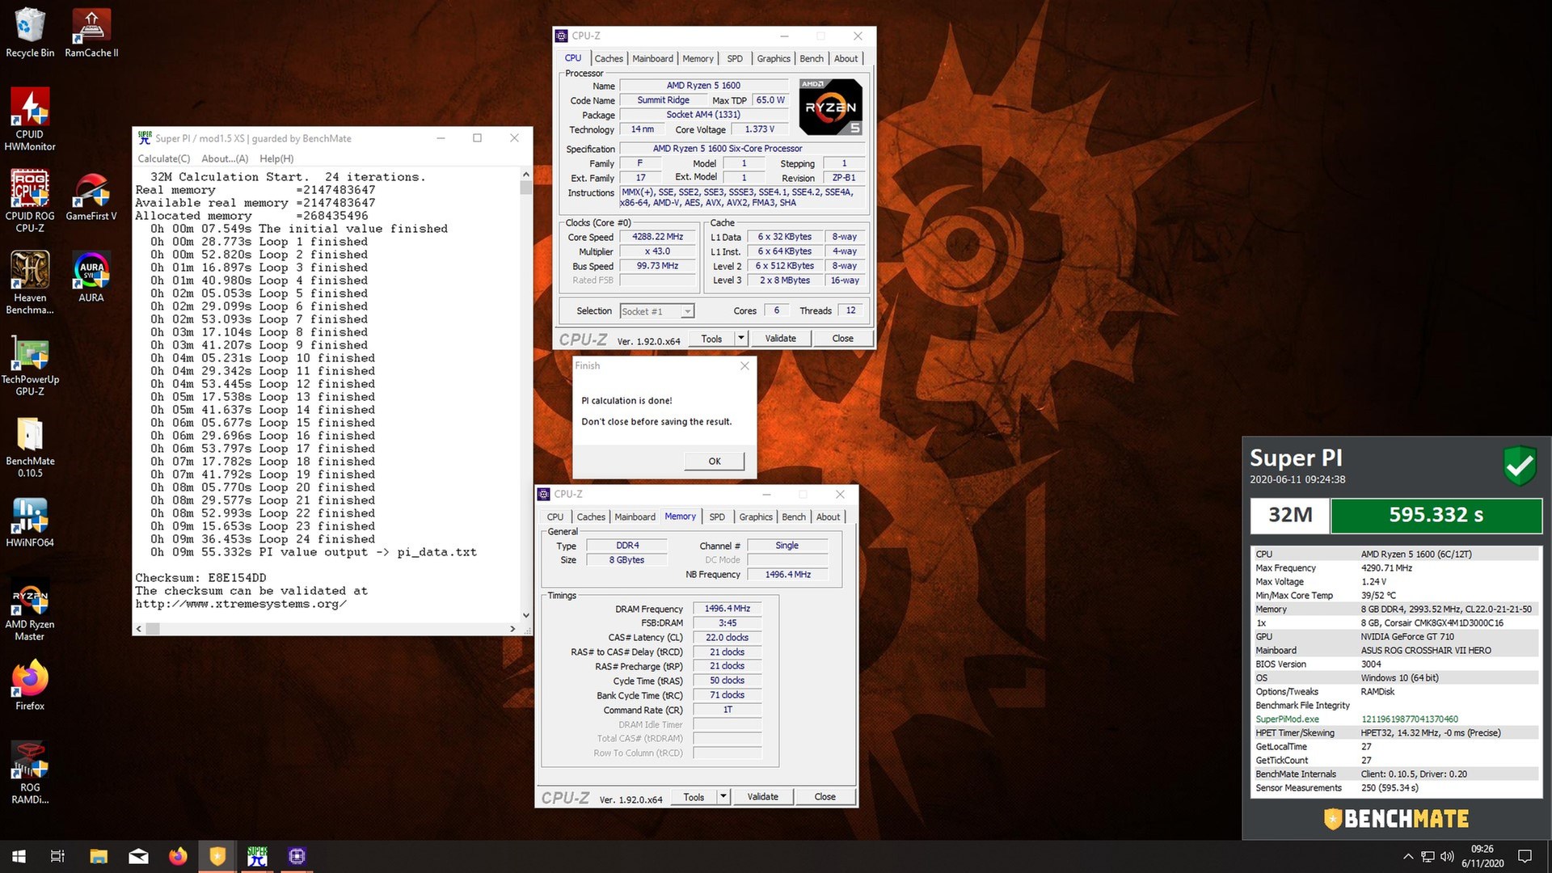Click the 595.332 s result field
The width and height of the screenshot is (1552, 873).
(1436, 515)
